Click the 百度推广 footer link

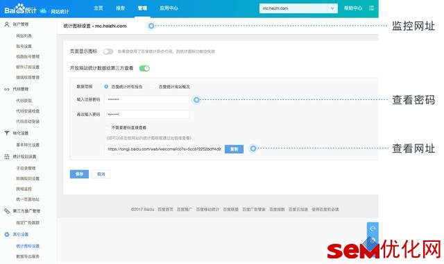pos(185,210)
